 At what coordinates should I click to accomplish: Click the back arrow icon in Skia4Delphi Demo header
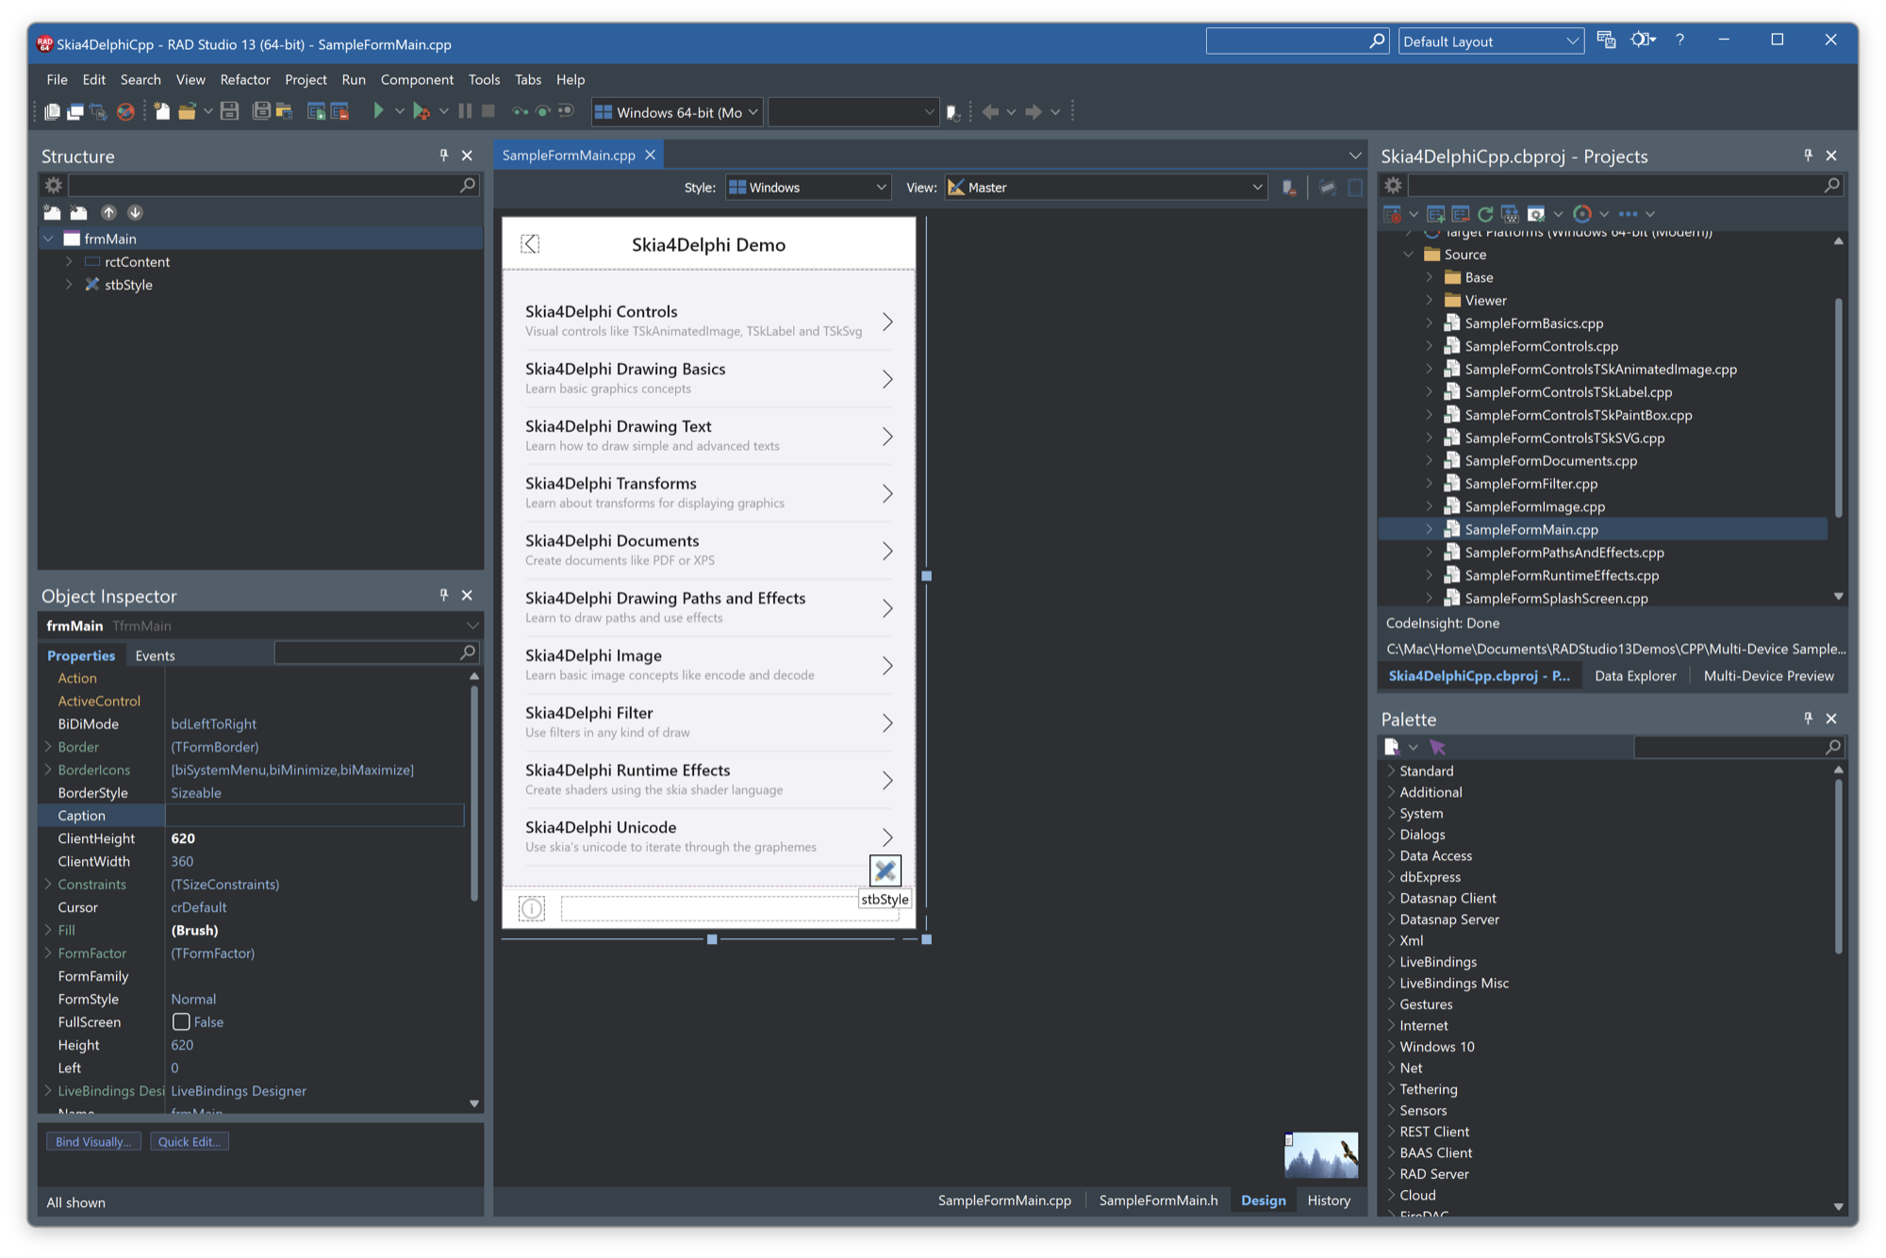[530, 244]
